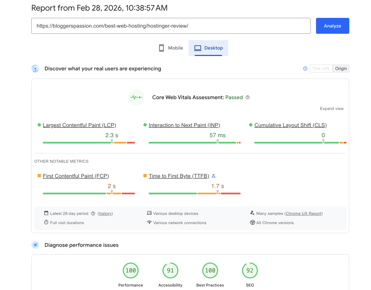Image resolution: width=371 pixels, height=290 pixels.
Task: Click the stopwatch icon for full visit durations
Action: 46,222
